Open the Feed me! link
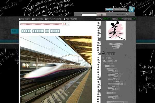This screenshot has width=155, height=103. [119, 14]
